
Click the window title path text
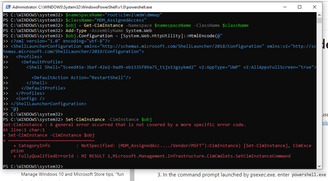point(82,7)
